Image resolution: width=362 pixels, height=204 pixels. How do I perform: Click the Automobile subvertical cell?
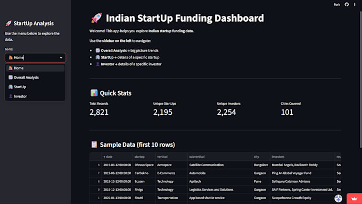pyautogui.click(x=220, y=173)
